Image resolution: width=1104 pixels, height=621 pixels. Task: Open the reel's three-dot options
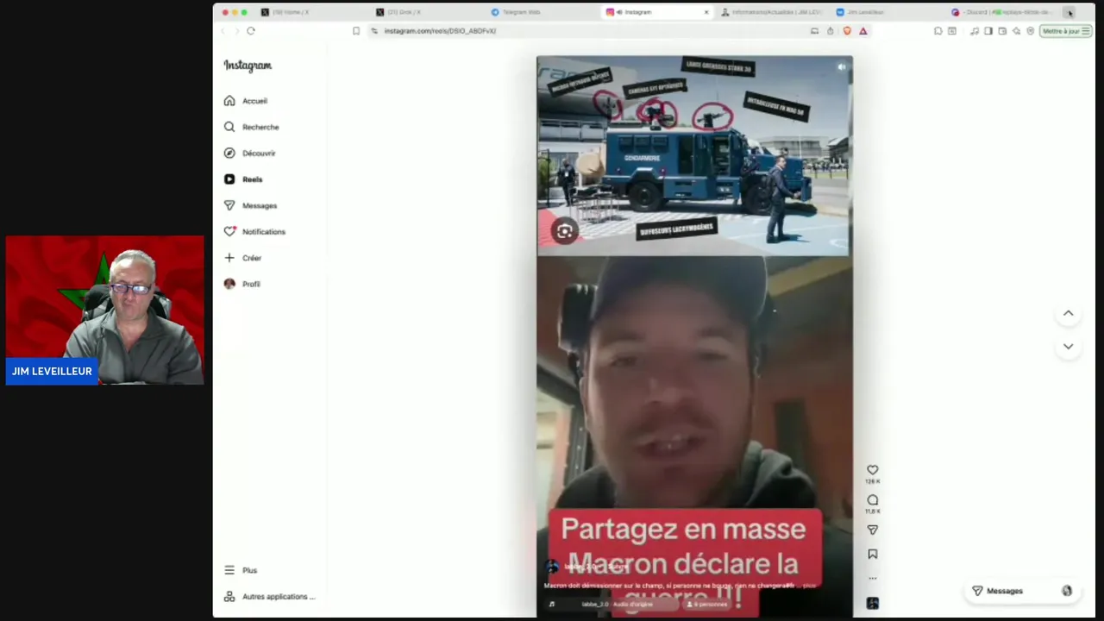872,578
